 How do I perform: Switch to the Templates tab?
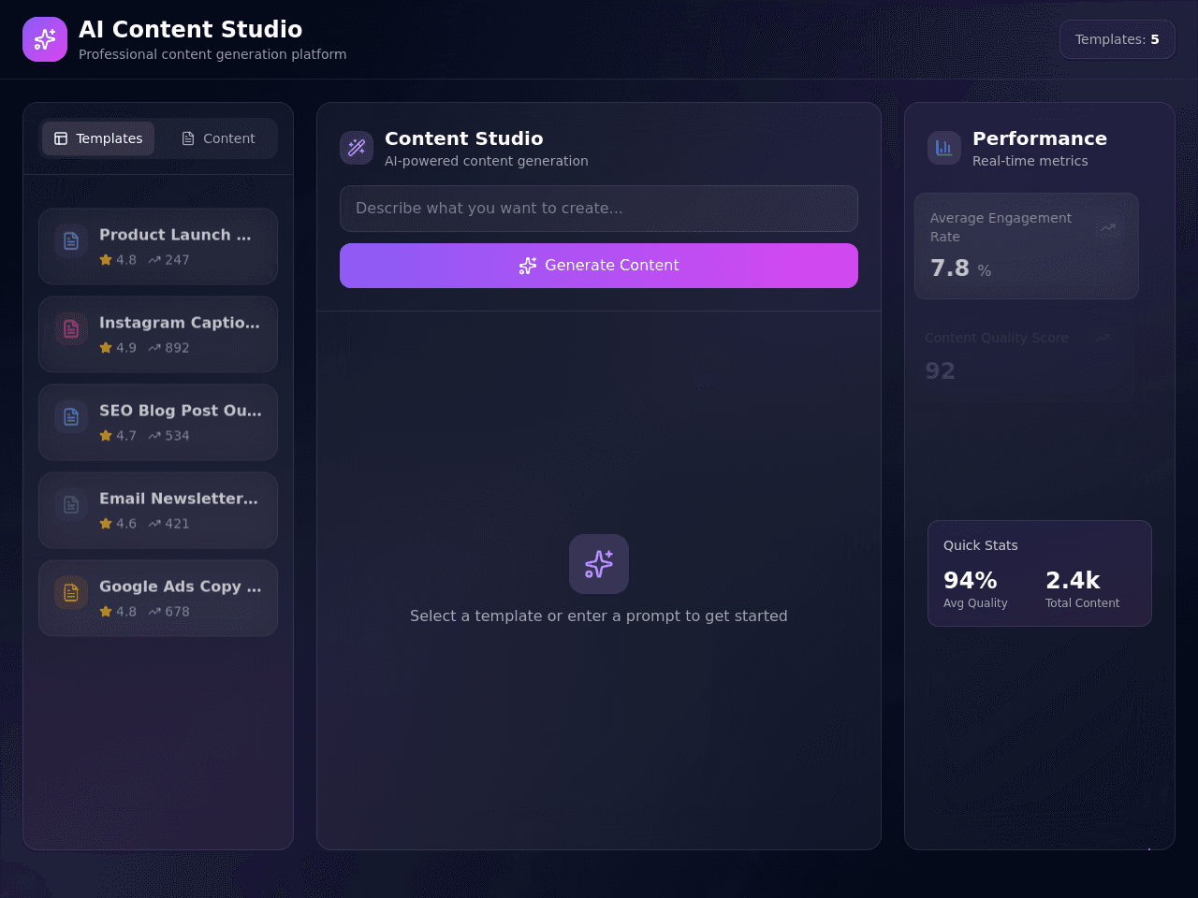[x=98, y=138]
